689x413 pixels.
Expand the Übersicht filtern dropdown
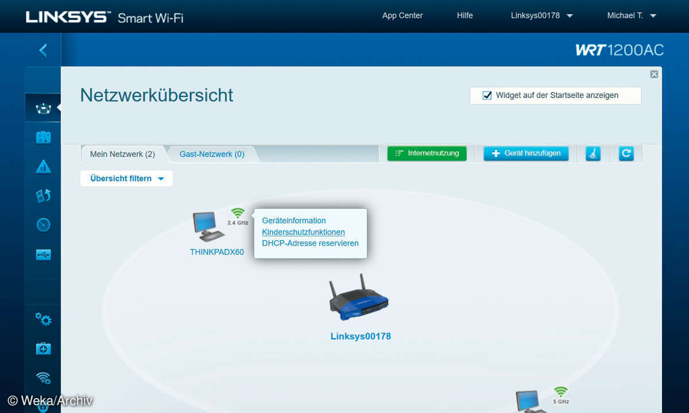(126, 178)
